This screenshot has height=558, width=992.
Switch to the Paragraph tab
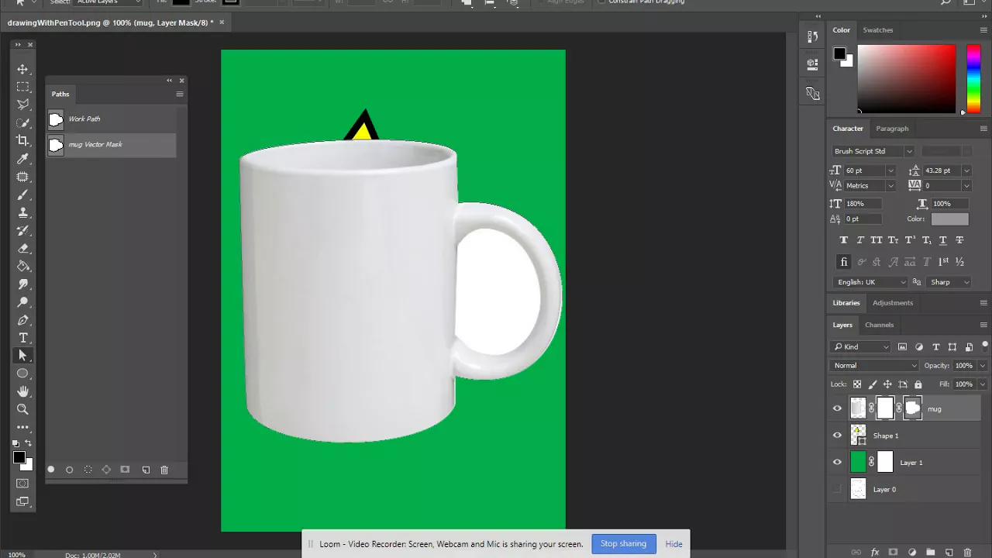point(892,129)
